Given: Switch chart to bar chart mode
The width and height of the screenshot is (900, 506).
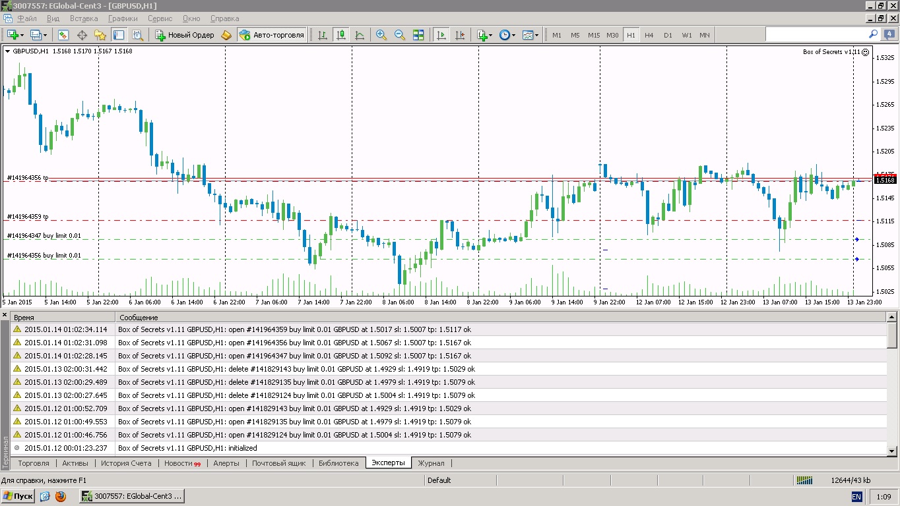Looking at the screenshot, I should pos(323,35).
